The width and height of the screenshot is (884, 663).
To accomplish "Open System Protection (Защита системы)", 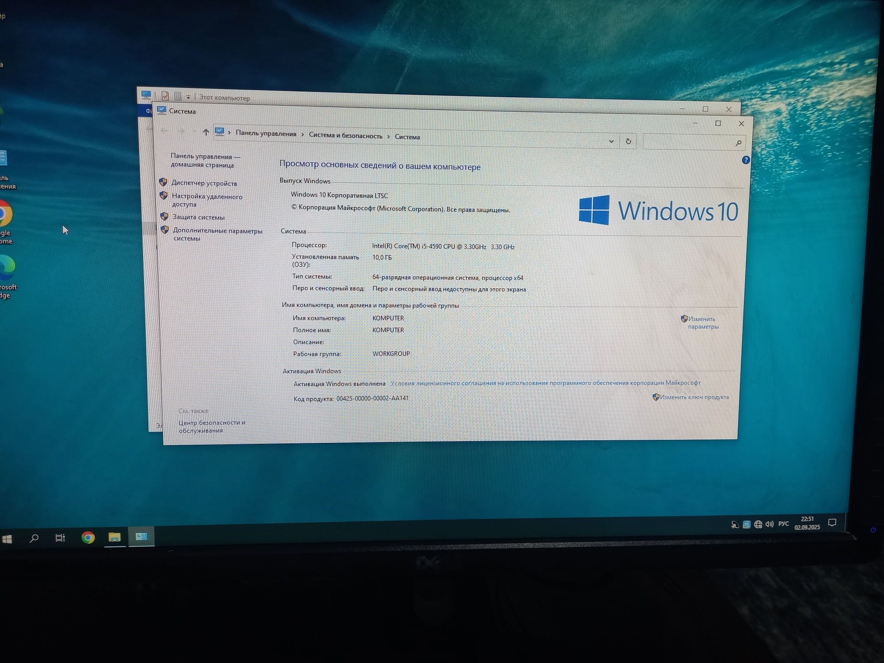I will (x=198, y=217).
